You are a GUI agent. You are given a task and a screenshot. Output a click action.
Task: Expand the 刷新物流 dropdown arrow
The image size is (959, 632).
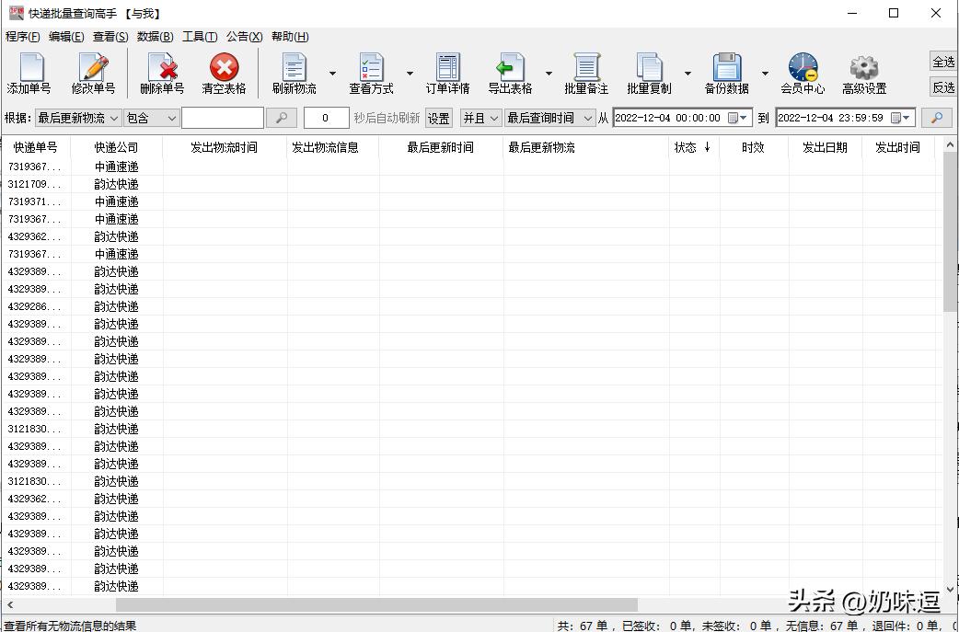(x=333, y=74)
